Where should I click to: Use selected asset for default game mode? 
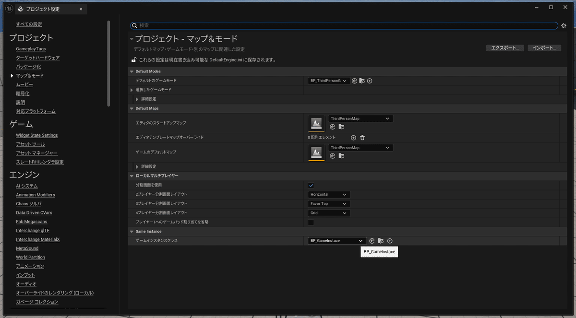tap(354, 81)
